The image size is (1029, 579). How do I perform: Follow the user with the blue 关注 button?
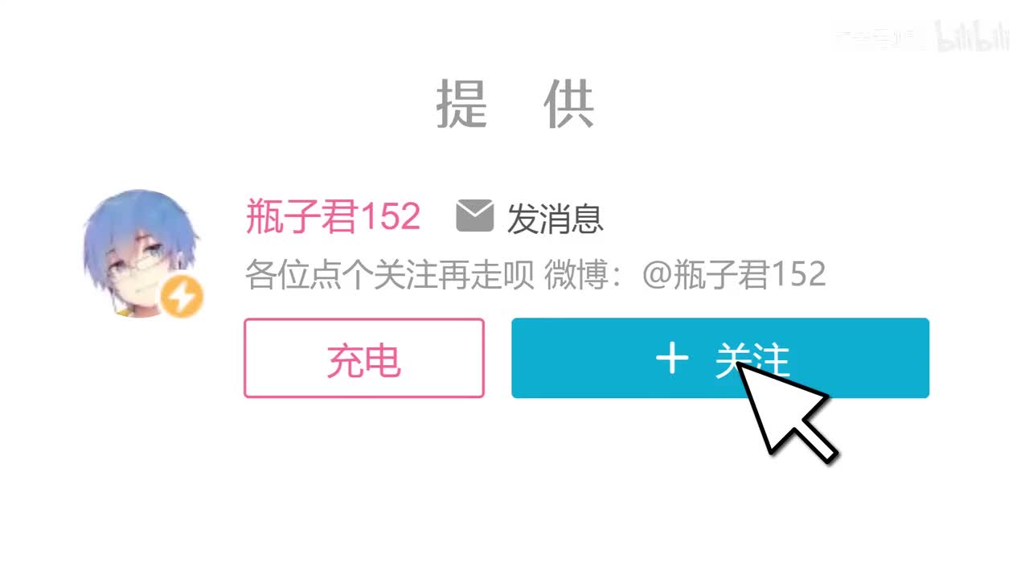pos(720,358)
